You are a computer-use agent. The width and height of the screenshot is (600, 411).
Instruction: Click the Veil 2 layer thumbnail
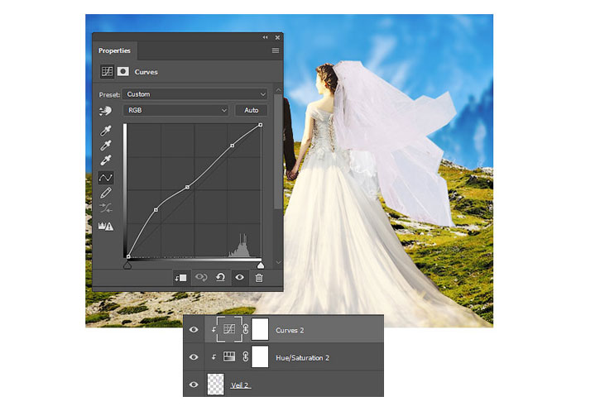(215, 385)
